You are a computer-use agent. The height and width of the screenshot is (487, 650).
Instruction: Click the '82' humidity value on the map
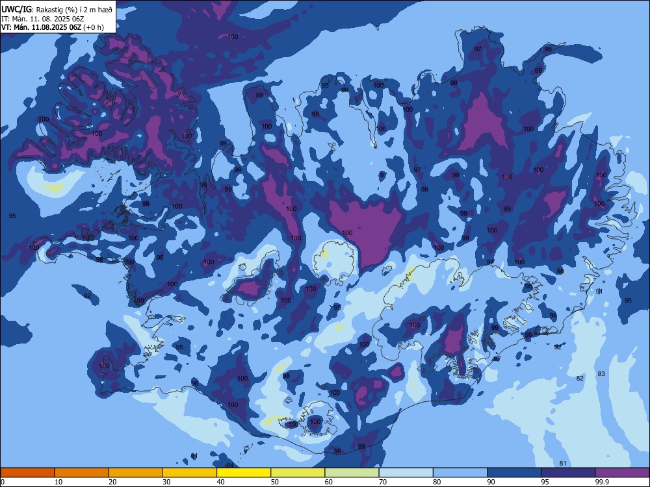pos(580,378)
